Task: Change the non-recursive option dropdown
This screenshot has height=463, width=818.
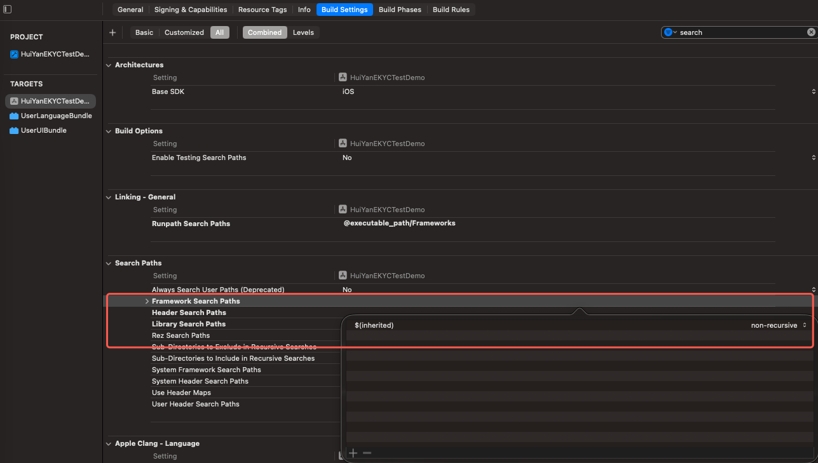Action: [779, 325]
